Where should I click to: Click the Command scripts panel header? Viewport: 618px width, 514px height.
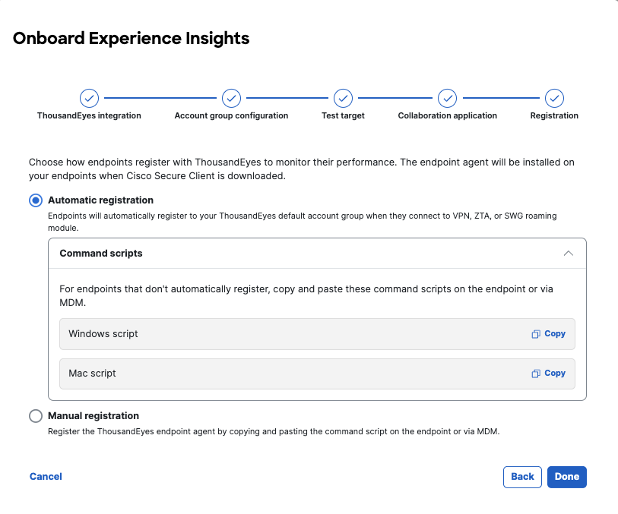[x=101, y=254]
